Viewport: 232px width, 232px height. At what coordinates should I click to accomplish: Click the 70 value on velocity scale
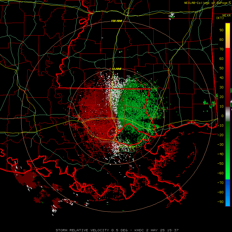(221, 49)
